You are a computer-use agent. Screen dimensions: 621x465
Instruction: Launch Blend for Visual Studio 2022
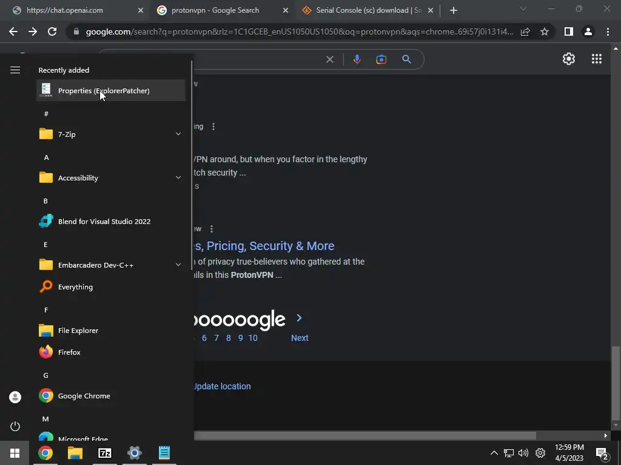(x=111, y=222)
